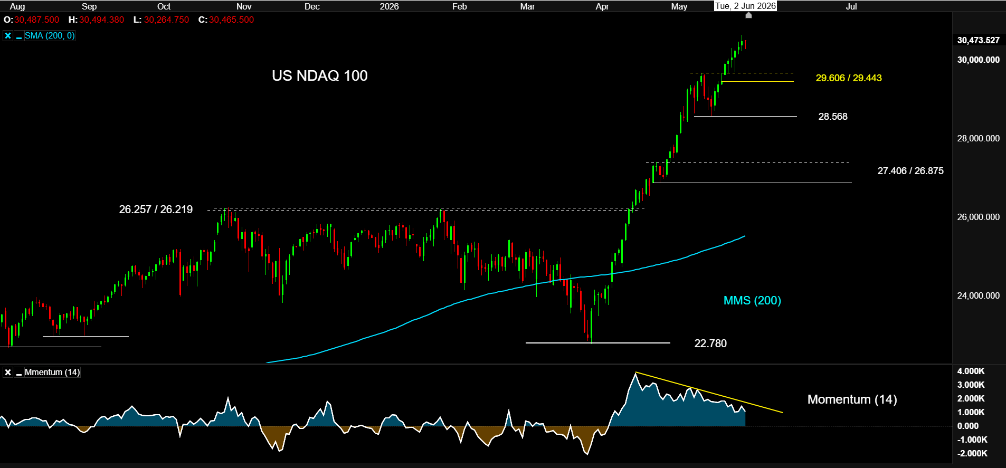Screen dimensions: 1006x468
Task: Select the yellow momentum divergence trendline
Action: coord(709,393)
